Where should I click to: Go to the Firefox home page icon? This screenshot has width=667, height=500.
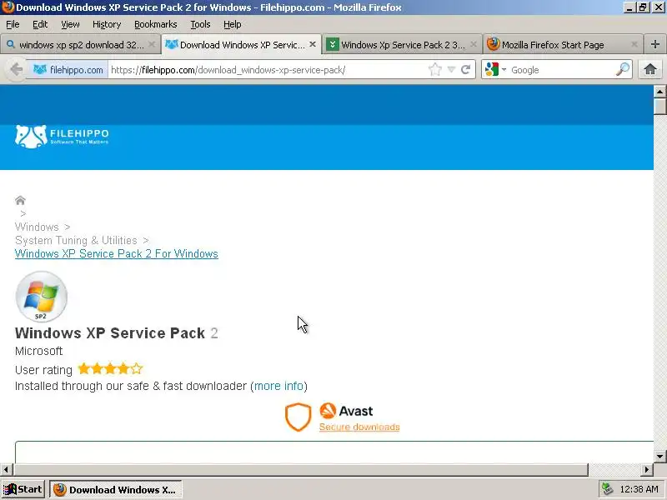[x=650, y=69]
